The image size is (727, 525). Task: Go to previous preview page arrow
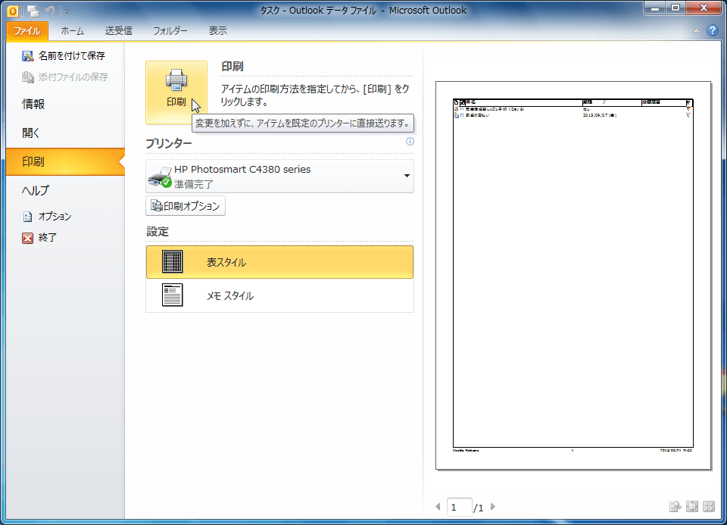pos(438,507)
